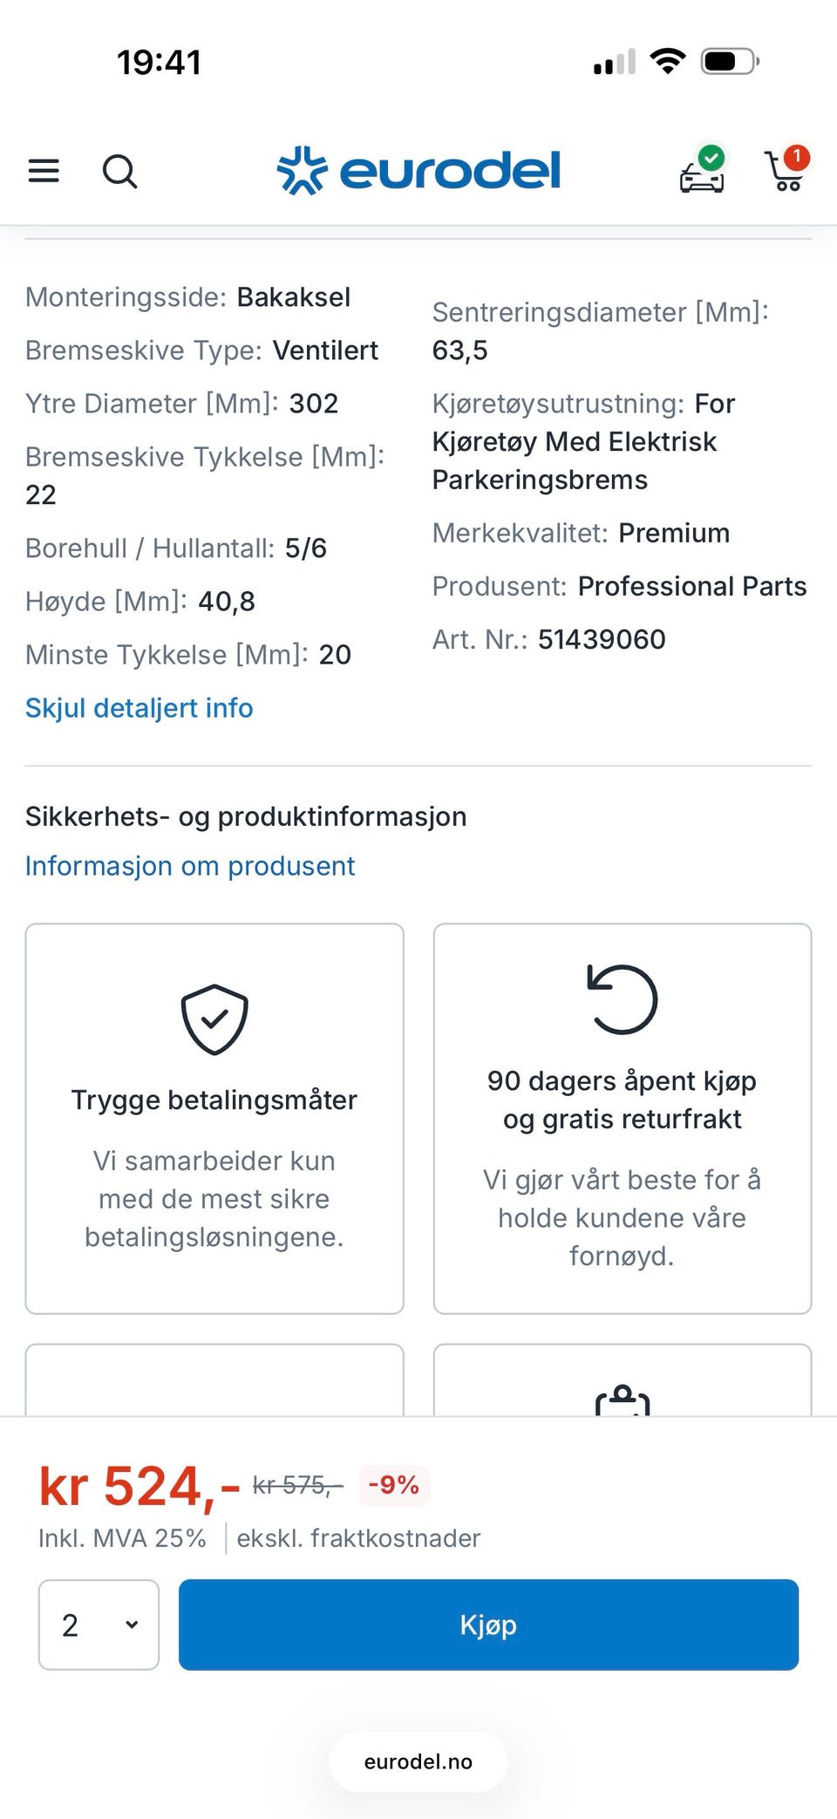The height and width of the screenshot is (1819, 837).
Task: Go to Eurodel home via logo
Action: [419, 170]
